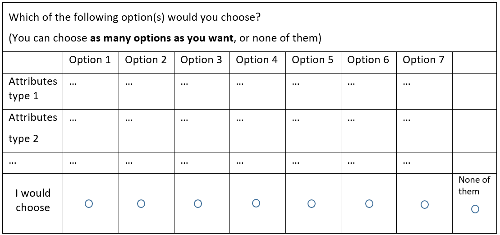Click the Option 7 column header
Image resolution: width=500 pixels, height=235 pixels.
(x=423, y=60)
